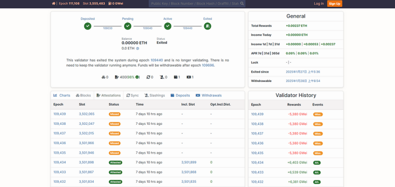Click the deposits wallet icon in summary row

coord(176,77)
